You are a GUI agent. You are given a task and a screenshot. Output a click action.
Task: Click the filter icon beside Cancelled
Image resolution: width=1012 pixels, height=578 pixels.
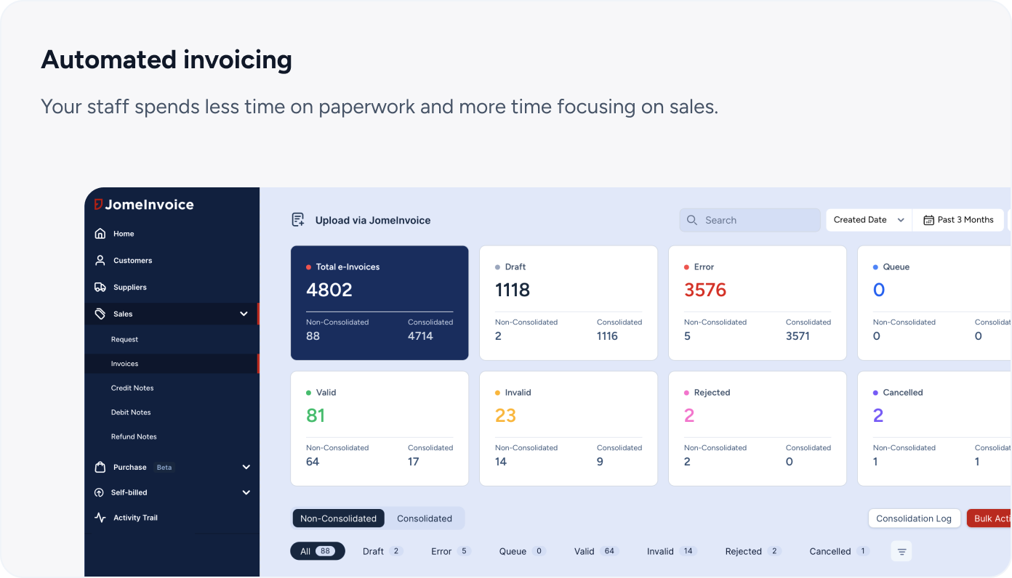click(901, 552)
